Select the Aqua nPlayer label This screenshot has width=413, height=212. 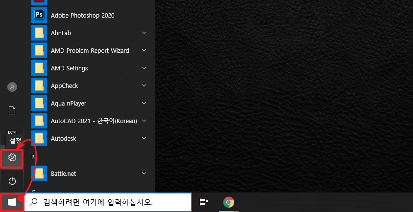point(69,104)
